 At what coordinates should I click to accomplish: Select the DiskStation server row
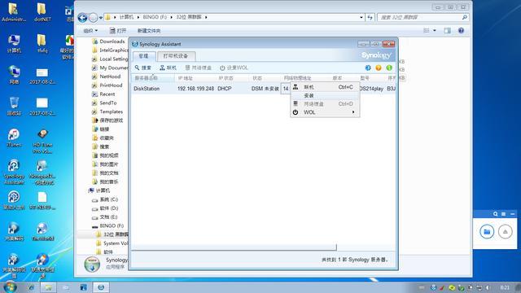pos(264,89)
